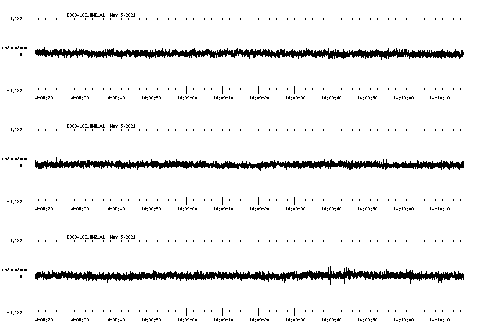This screenshot has height=333, width=490.
Task: Pick time label 14:10:00 under HNN plot
Action: [x=403, y=209]
